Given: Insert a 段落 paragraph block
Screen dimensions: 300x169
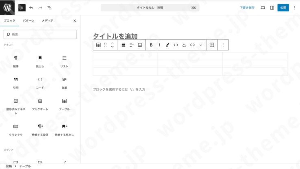Looking at the screenshot, I should click(16, 62).
